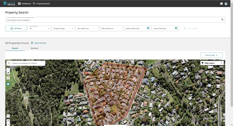Switch to the Statistics tab
This screenshot has width=233, height=126.
point(35,48)
